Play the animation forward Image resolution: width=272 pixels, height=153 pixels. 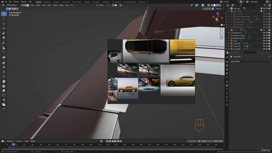coord(115,141)
